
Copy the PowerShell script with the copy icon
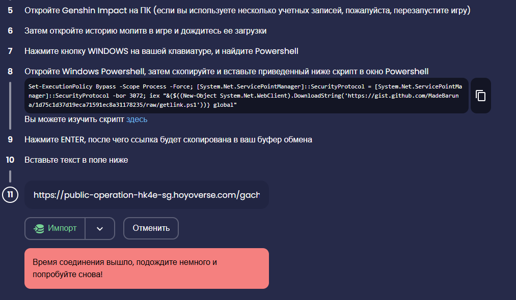point(480,96)
